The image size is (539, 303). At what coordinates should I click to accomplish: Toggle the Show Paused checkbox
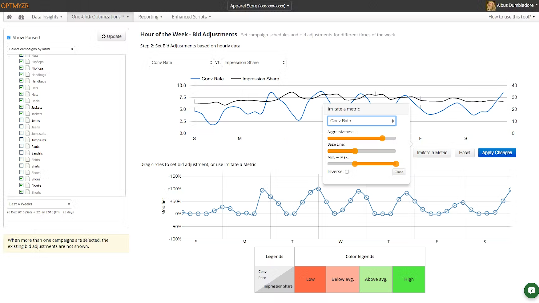pyautogui.click(x=9, y=38)
